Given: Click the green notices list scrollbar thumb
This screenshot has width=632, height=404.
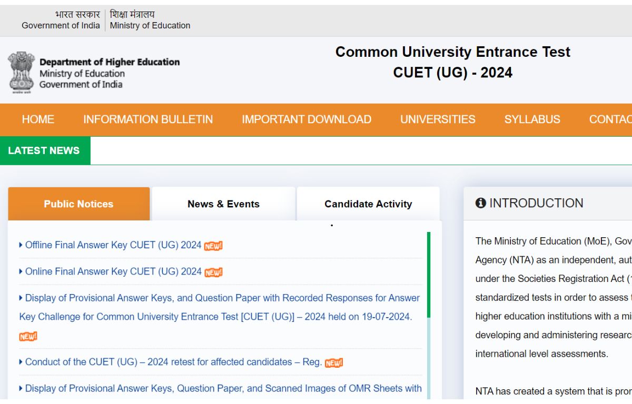Looking at the screenshot, I should pyautogui.click(x=429, y=275).
